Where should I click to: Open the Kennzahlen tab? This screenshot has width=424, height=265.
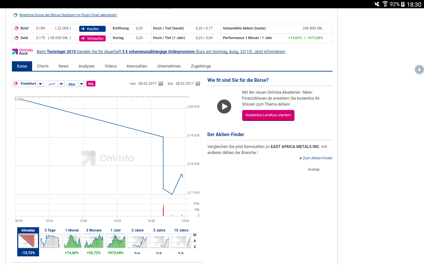[137, 66]
